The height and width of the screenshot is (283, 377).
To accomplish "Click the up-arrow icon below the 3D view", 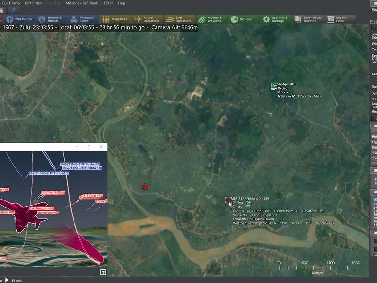I will pos(103,272).
